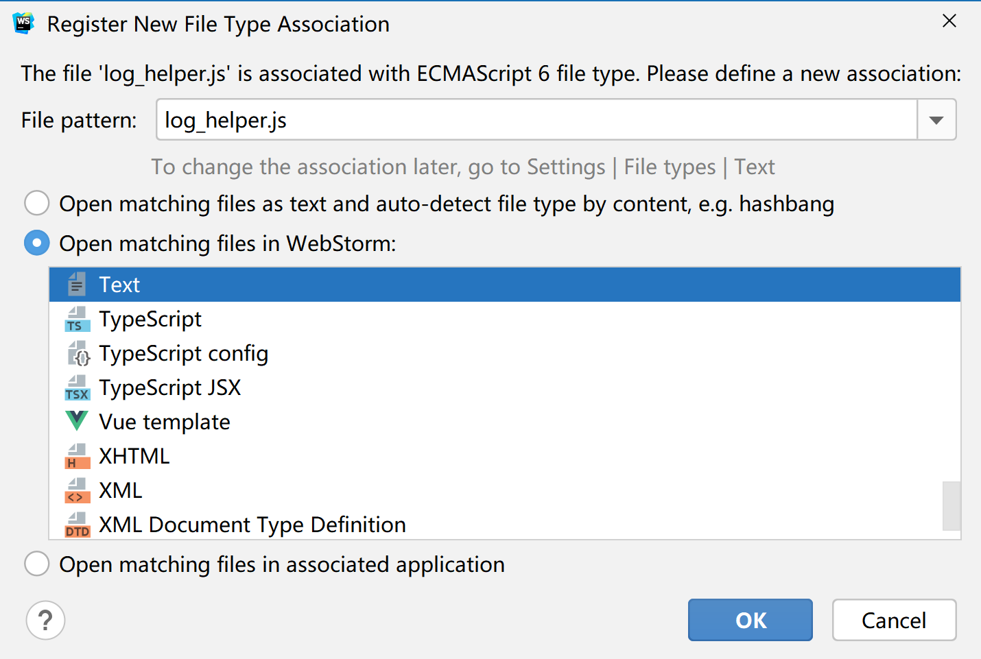Click the TSX TypeScript JSX icon

pos(77,387)
